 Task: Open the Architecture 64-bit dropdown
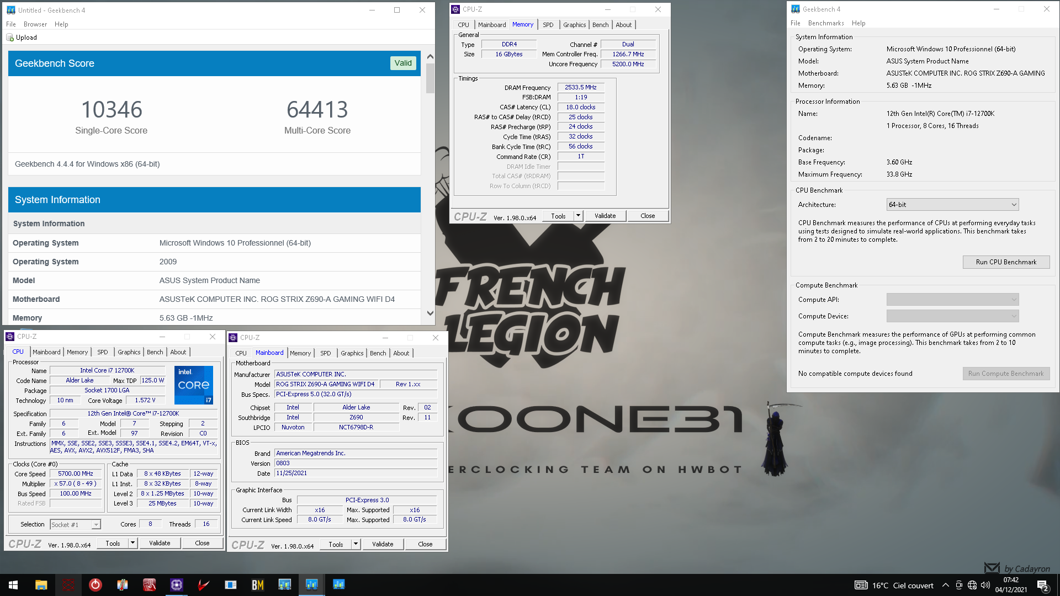point(952,205)
